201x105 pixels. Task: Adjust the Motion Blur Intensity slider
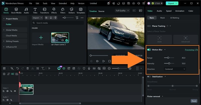169,63
